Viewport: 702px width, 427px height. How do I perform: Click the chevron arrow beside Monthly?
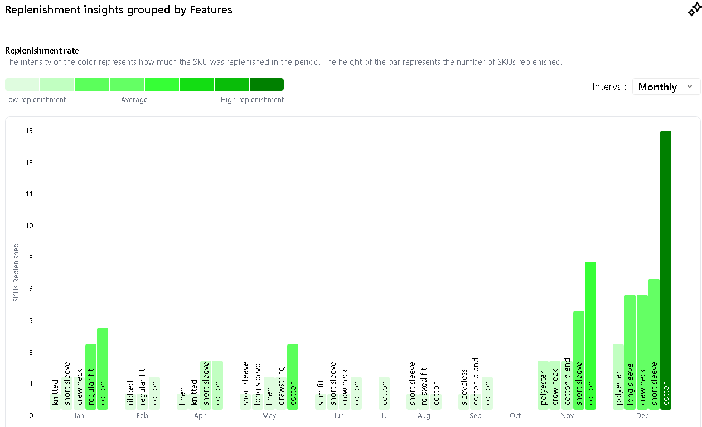(x=690, y=87)
